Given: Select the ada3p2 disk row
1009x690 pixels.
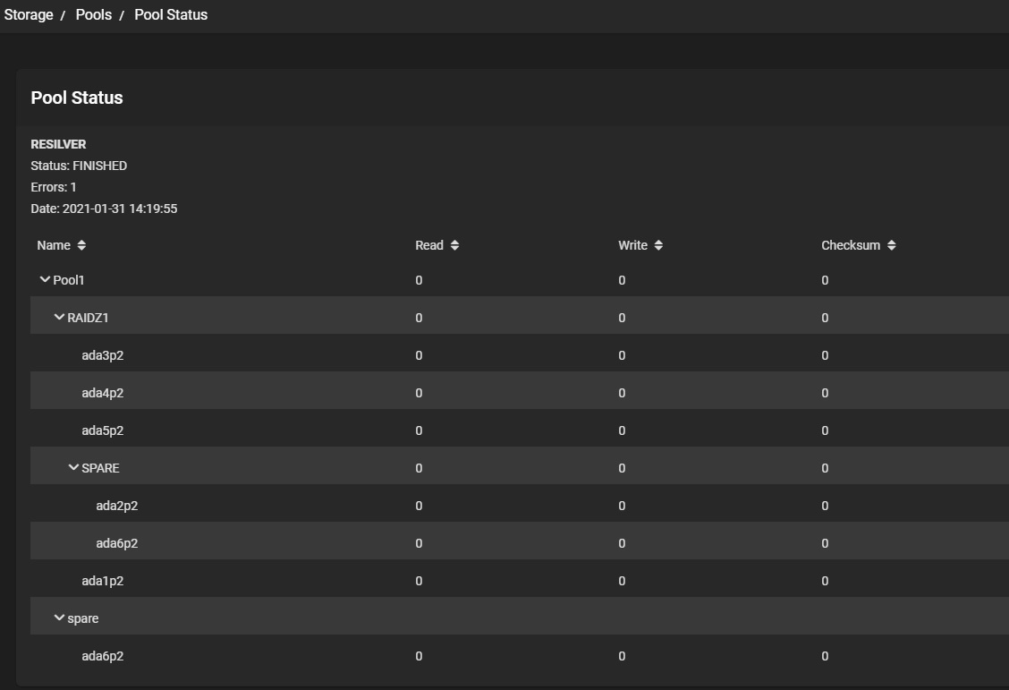Looking at the screenshot, I should [102, 355].
